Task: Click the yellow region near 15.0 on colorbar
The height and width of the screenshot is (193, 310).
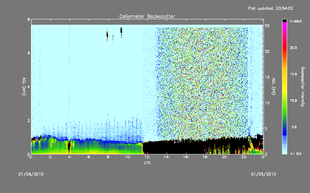Action: pos(284,74)
